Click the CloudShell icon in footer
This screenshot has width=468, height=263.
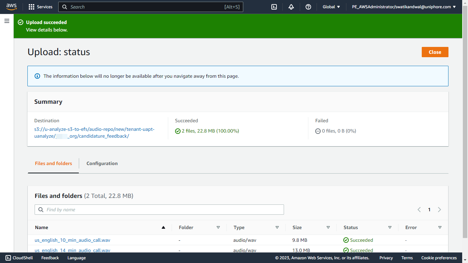[x=8, y=258]
